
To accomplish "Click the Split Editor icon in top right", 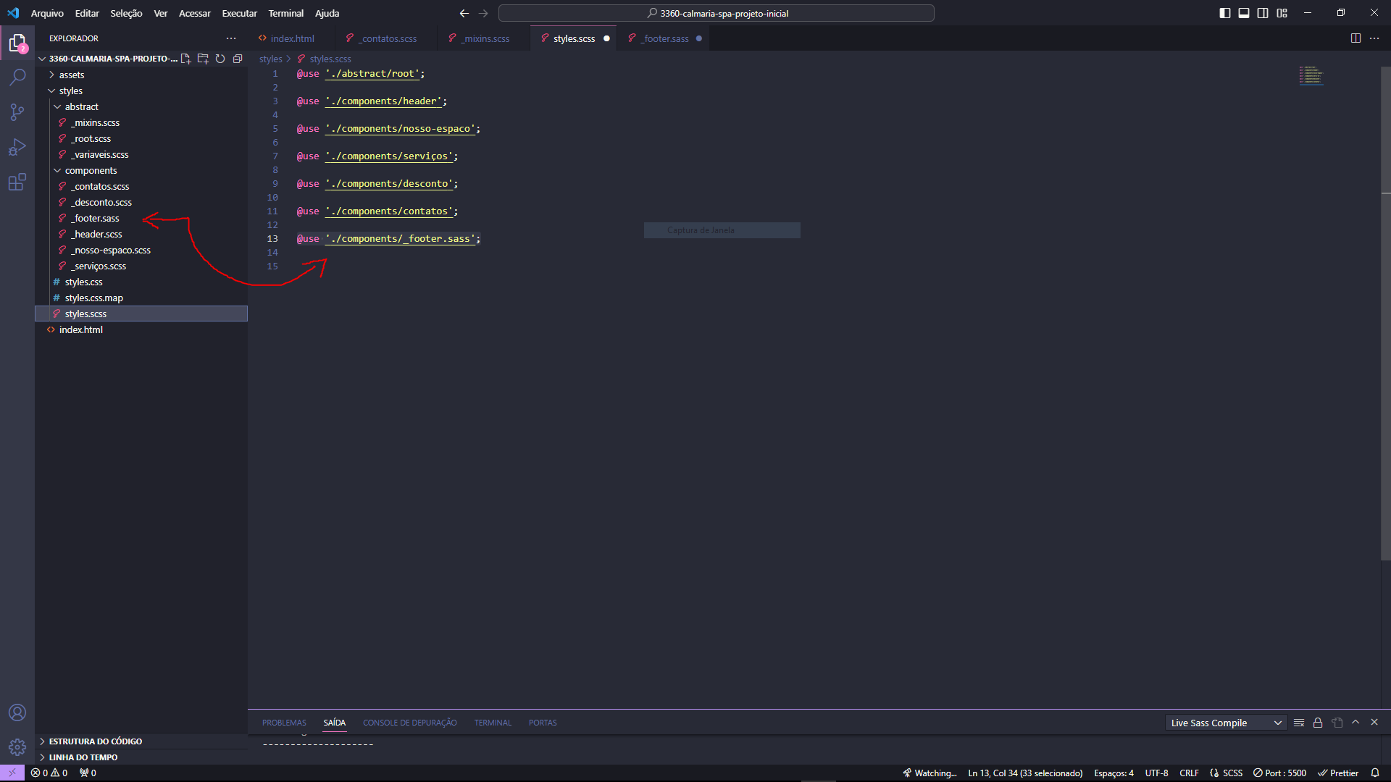I will [x=1356, y=37].
